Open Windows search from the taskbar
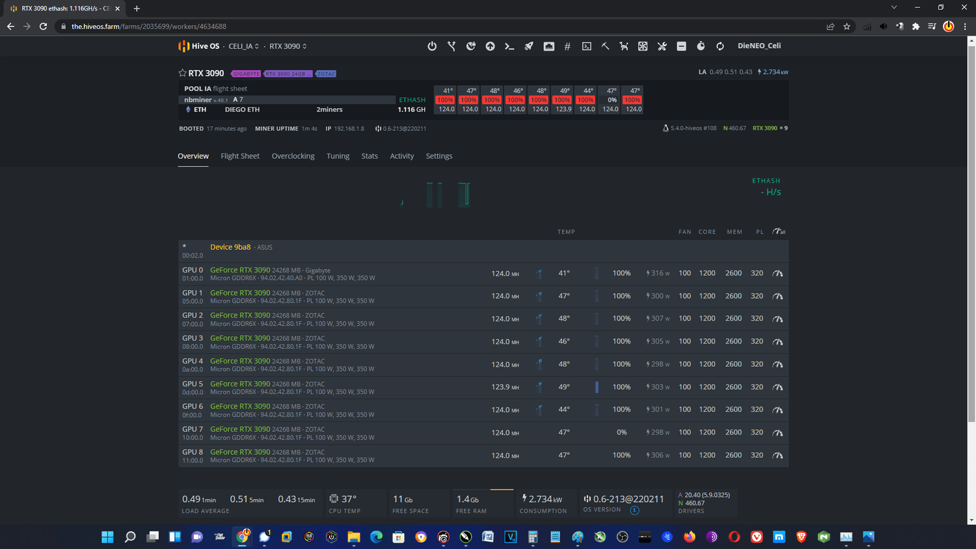This screenshot has width=976, height=549. [x=130, y=537]
